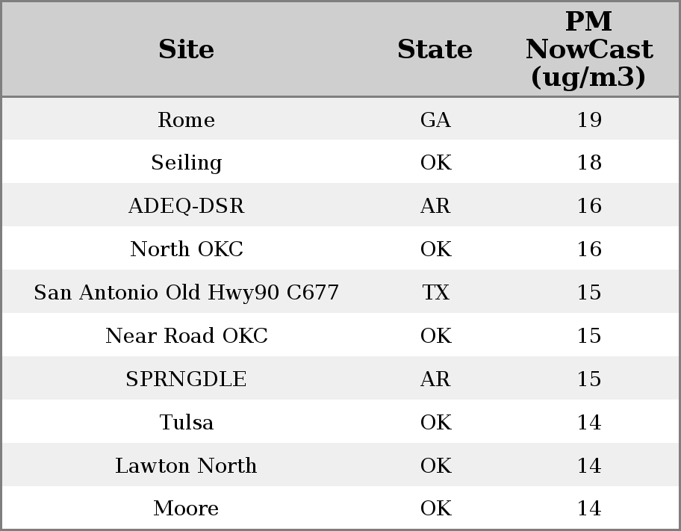This screenshot has width=681, height=531.
Task: Click the GA state cell
Action: click(435, 119)
